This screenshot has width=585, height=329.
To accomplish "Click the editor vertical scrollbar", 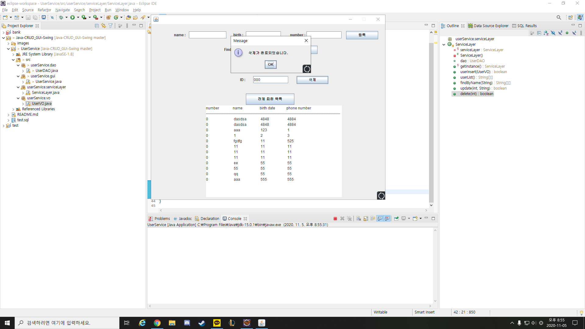I will [x=431, y=122].
